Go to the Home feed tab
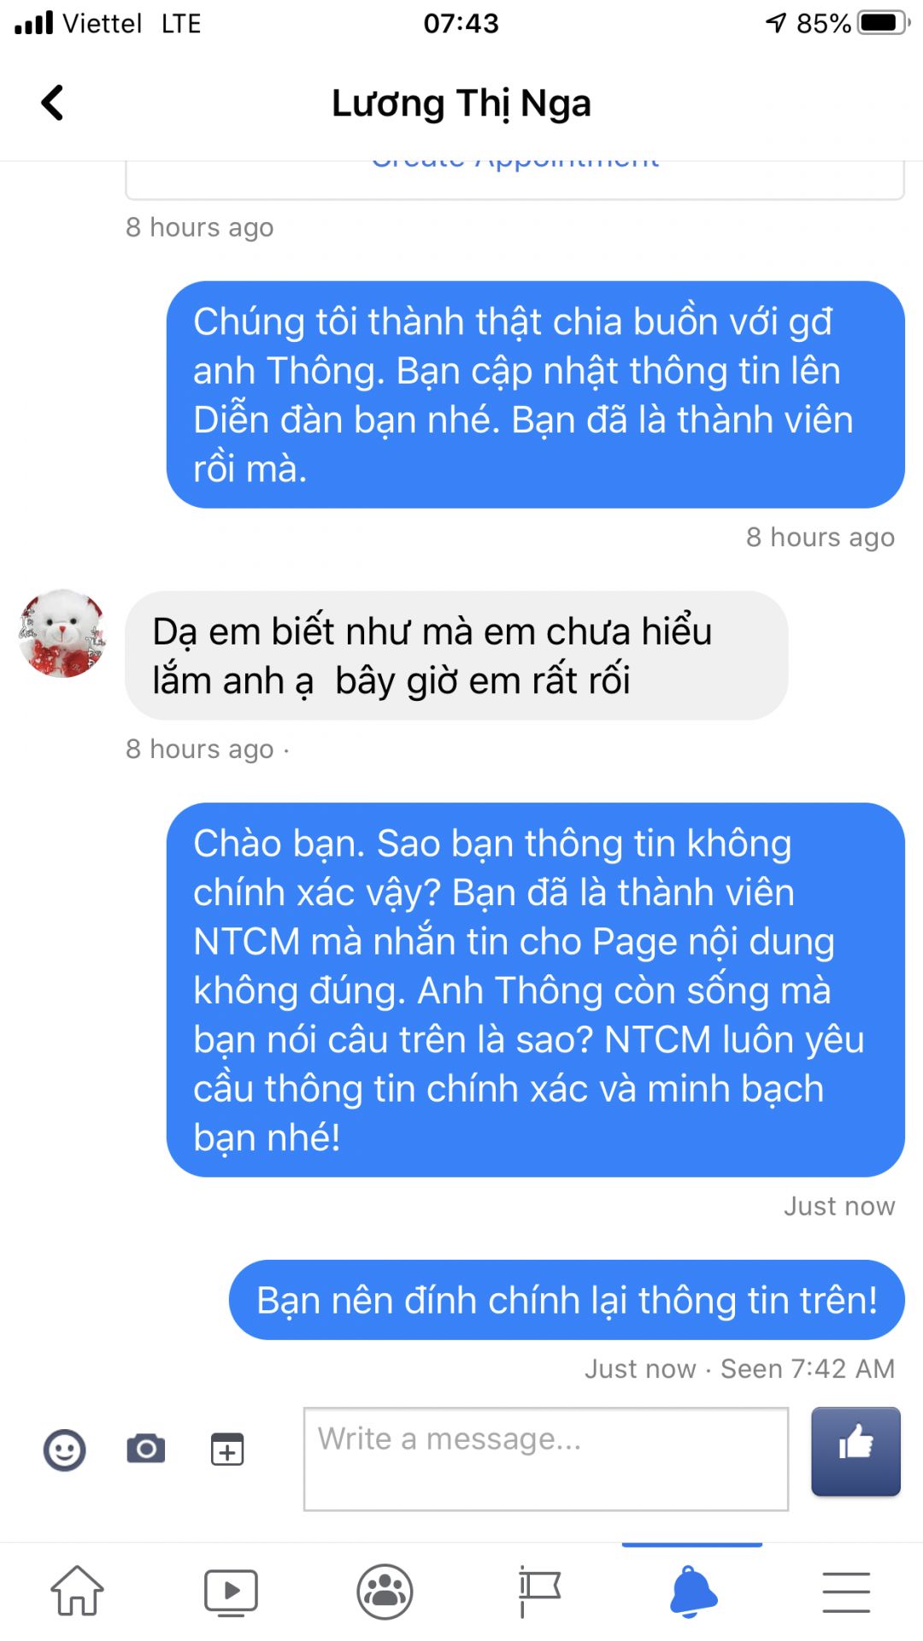This screenshot has width=923, height=1641. click(77, 1591)
